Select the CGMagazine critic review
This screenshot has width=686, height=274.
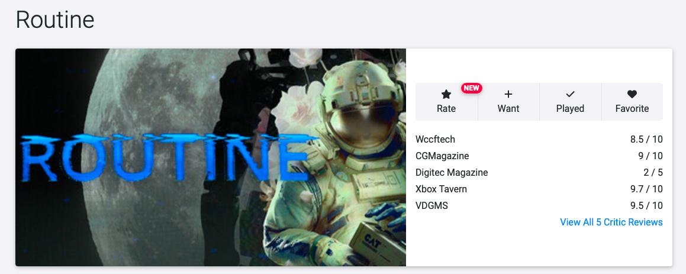tap(442, 156)
